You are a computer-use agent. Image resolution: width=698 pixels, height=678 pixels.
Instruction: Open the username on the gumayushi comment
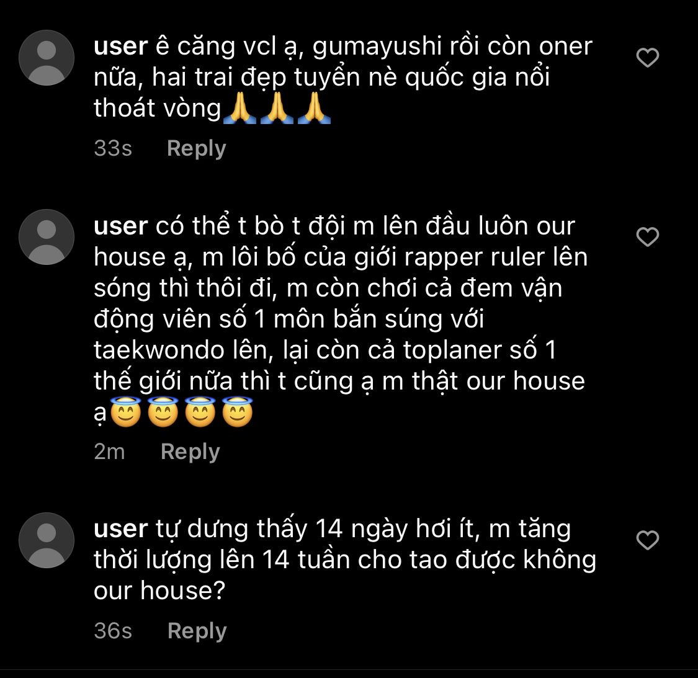[120, 47]
